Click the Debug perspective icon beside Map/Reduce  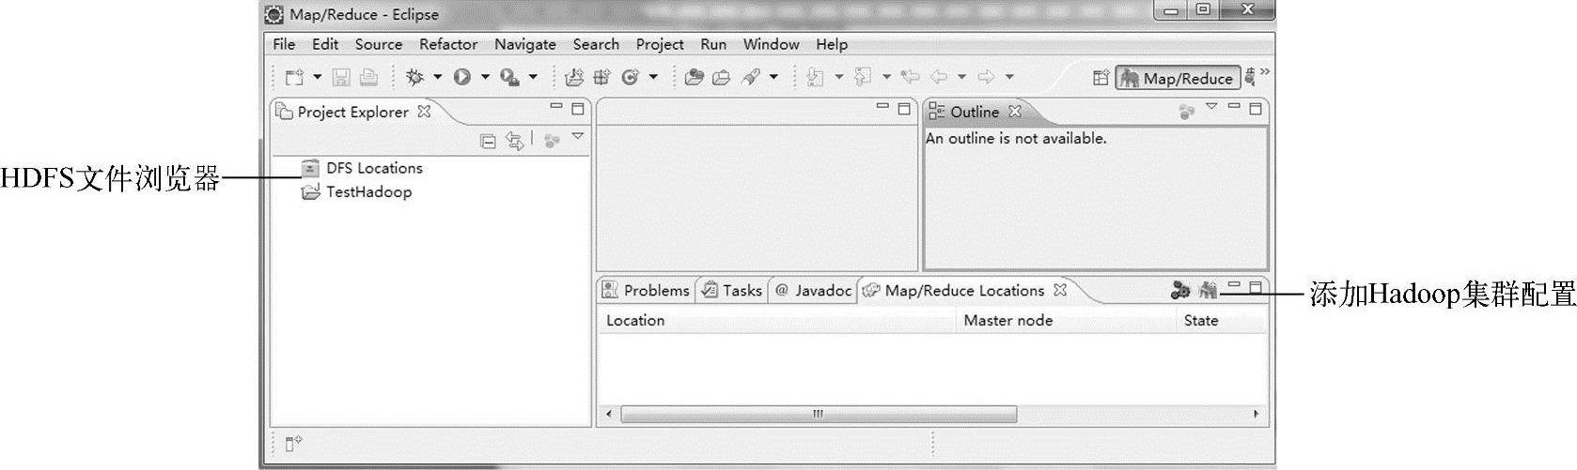[1250, 77]
